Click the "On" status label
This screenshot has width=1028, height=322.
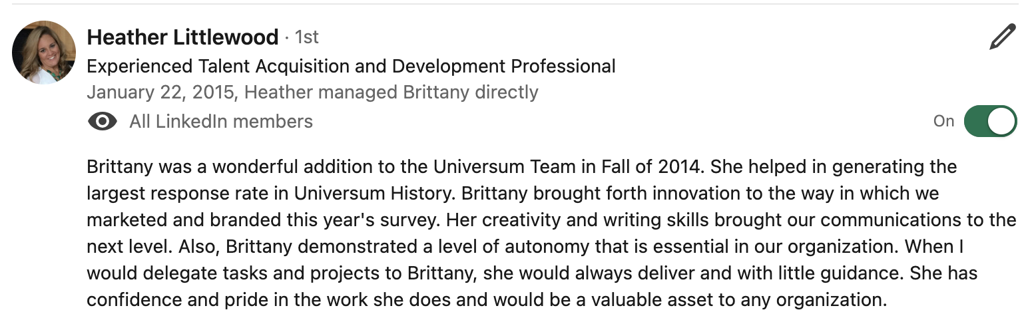[x=943, y=121]
